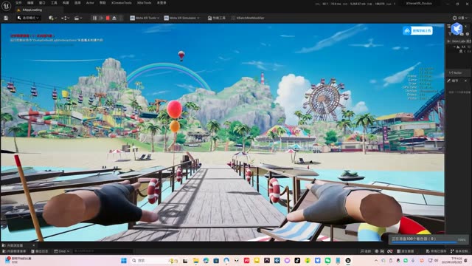
Task: Open the selection mode dropdown
Action: pyautogui.click(x=28, y=18)
